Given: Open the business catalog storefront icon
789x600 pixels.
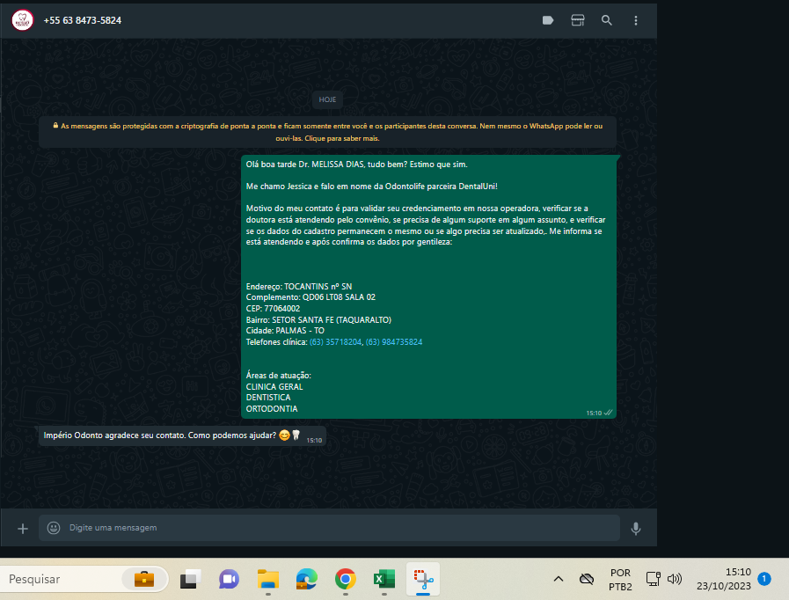Looking at the screenshot, I should pos(578,20).
